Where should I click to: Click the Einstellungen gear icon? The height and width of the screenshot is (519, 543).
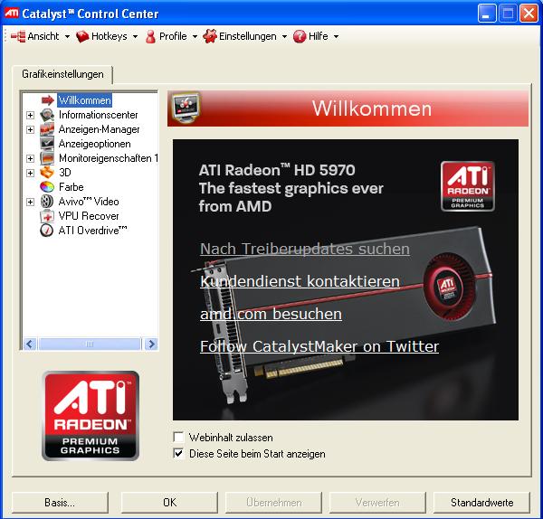point(210,36)
